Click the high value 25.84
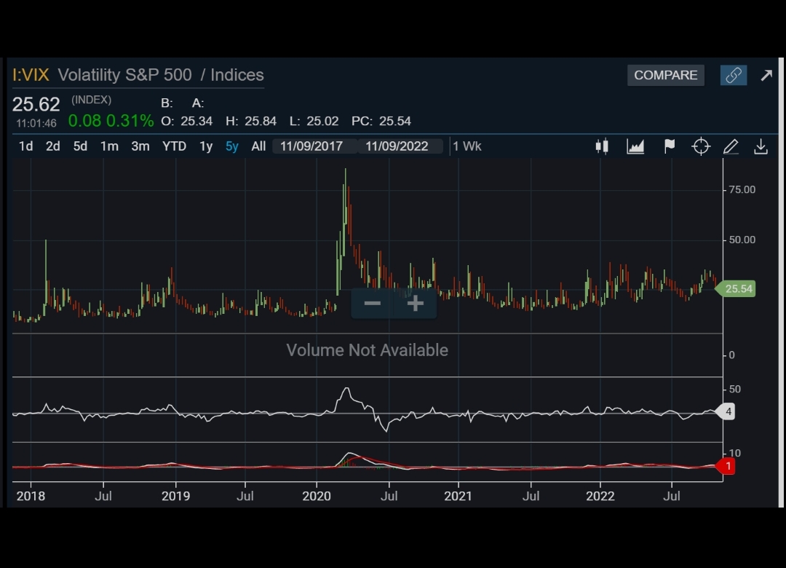 pyautogui.click(x=261, y=121)
